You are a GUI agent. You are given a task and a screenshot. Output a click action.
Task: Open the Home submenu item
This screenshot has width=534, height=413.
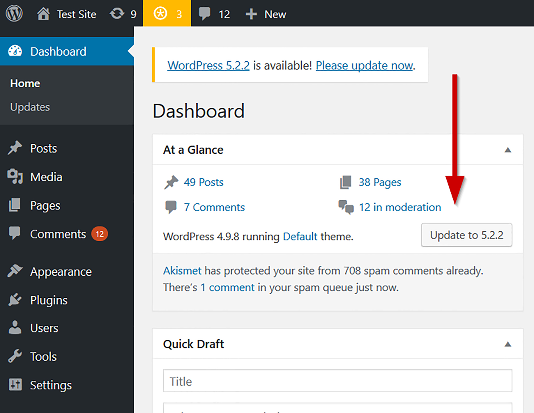(x=25, y=84)
